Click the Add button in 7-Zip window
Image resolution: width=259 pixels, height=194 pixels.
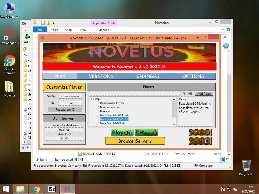(x=27, y=39)
